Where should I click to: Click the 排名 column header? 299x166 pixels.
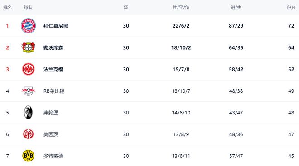click(7, 8)
